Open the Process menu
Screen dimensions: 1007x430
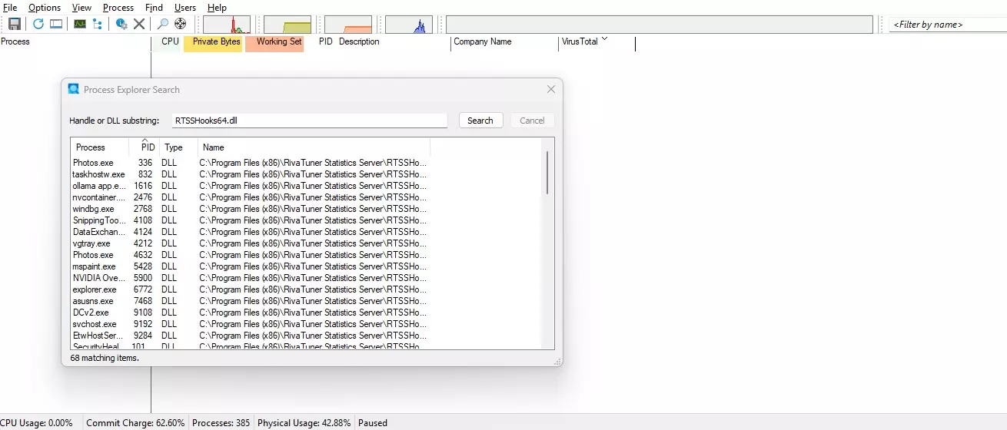[x=118, y=8]
